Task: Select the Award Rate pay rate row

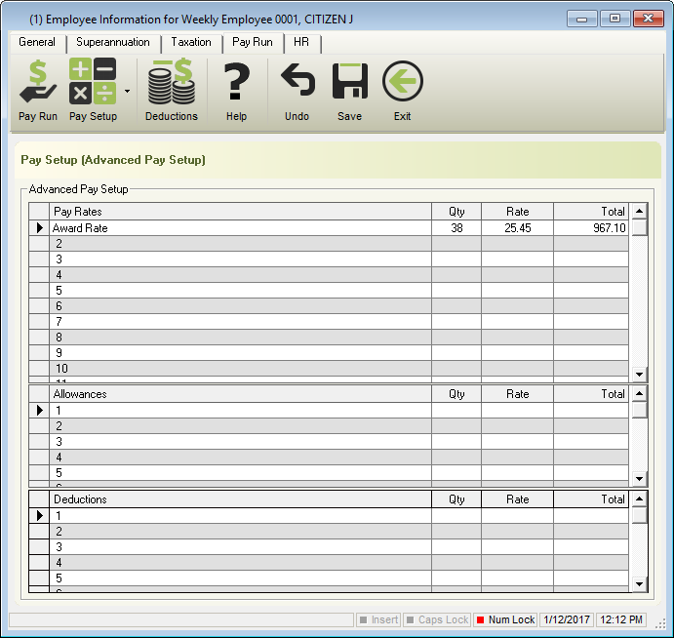Action: coord(329,228)
